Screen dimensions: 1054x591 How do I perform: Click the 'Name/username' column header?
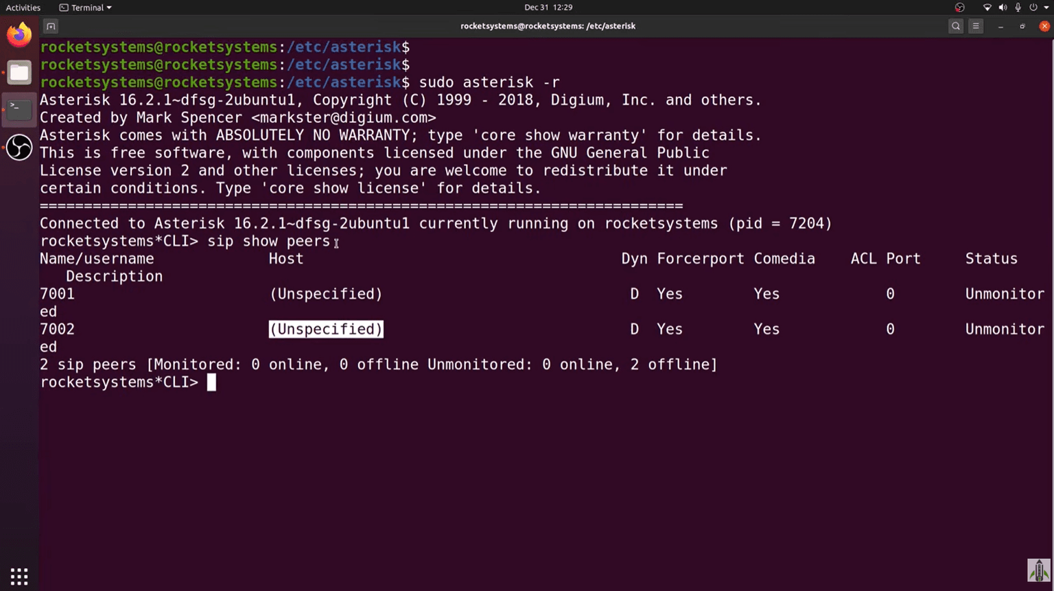[x=97, y=259]
